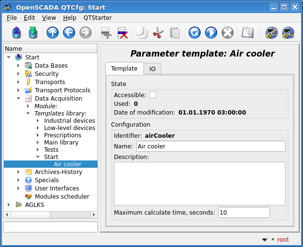Click the root user label in status bar
303x247 pixels.
click(283, 240)
